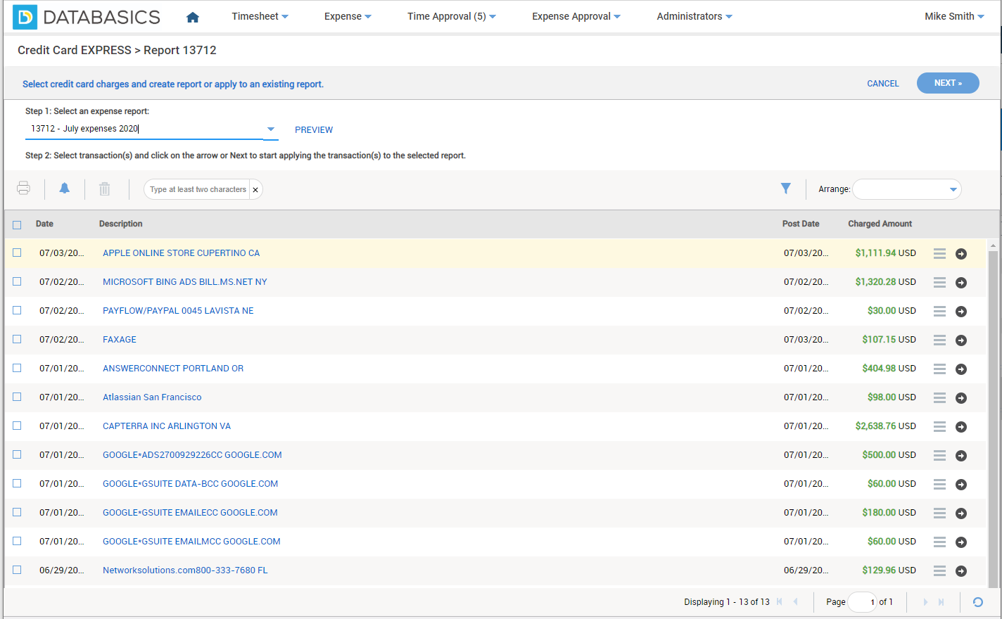Open row menu for CAPTERRA INC
The height and width of the screenshot is (619, 1002).
pyautogui.click(x=939, y=426)
